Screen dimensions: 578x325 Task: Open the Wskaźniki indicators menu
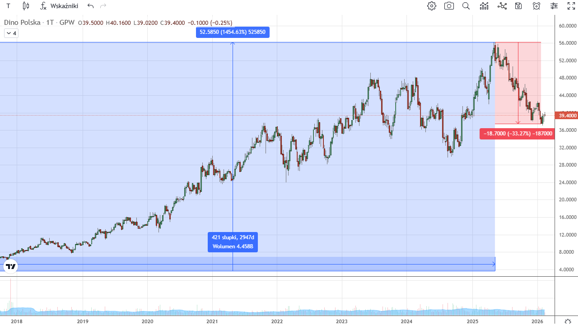coord(59,6)
